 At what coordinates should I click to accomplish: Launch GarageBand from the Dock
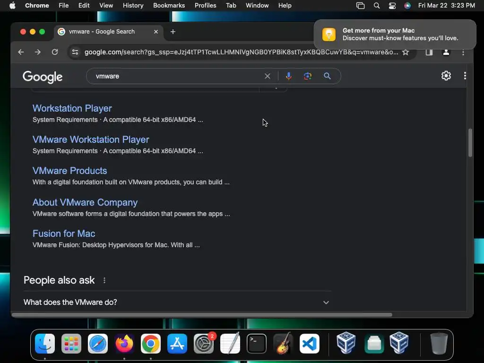click(283, 344)
